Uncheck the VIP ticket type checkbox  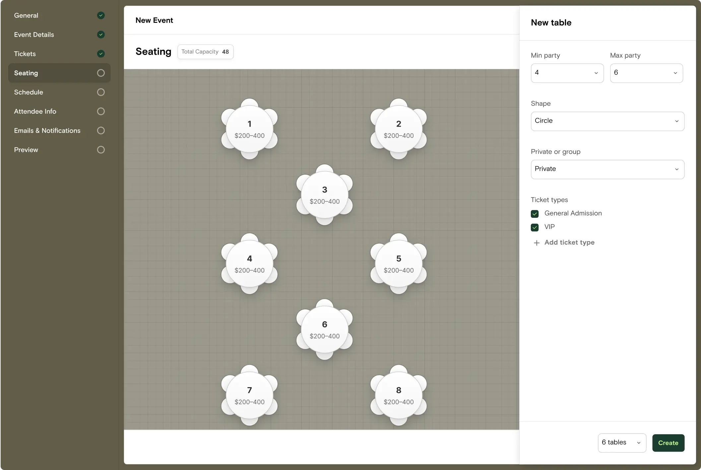[535, 227]
